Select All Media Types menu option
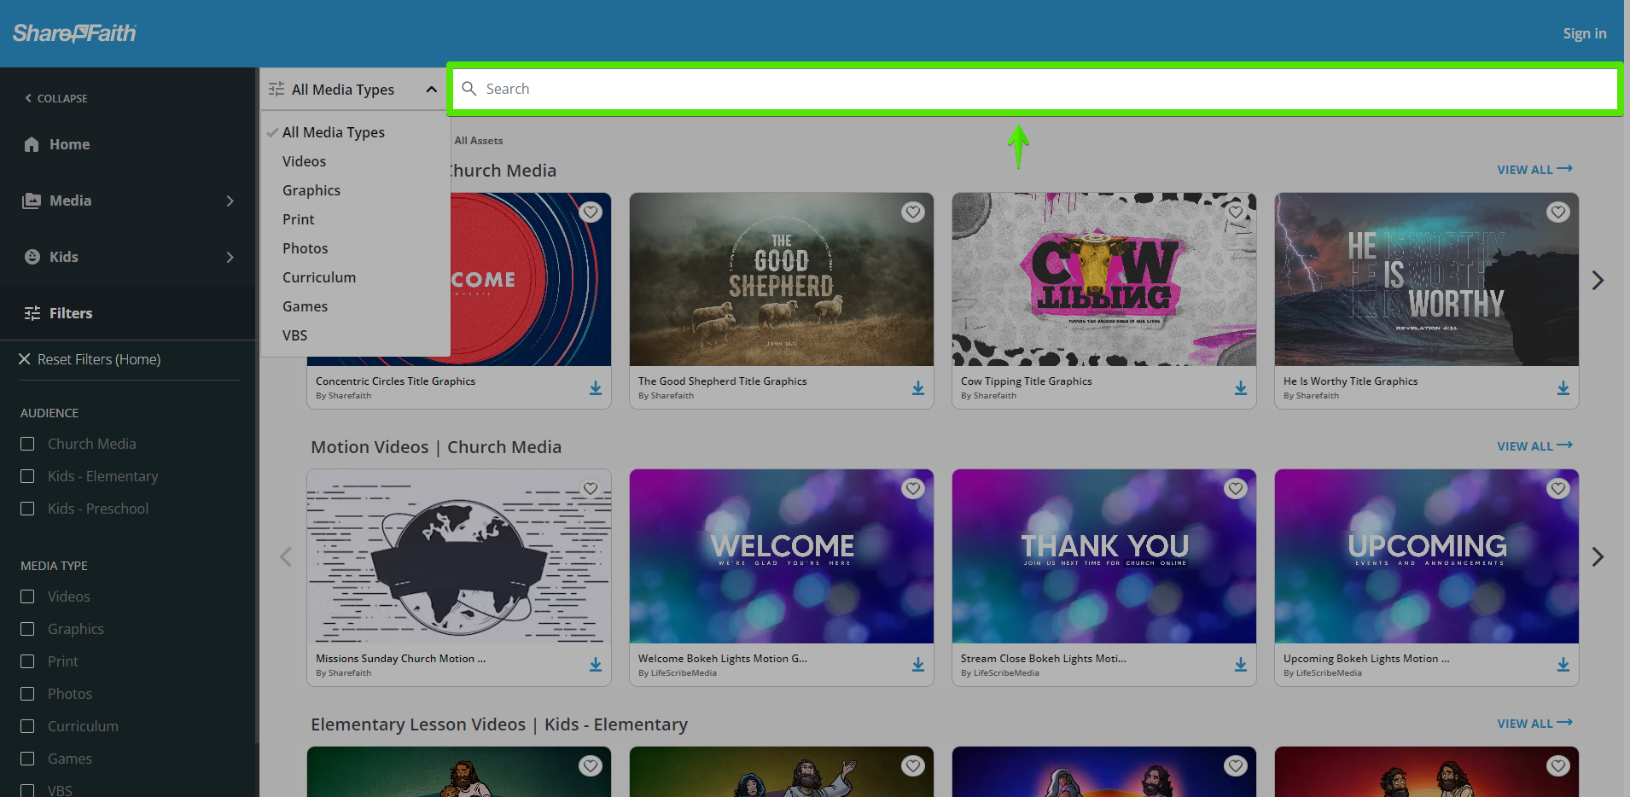Screen dimensions: 1630x797 point(334,132)
